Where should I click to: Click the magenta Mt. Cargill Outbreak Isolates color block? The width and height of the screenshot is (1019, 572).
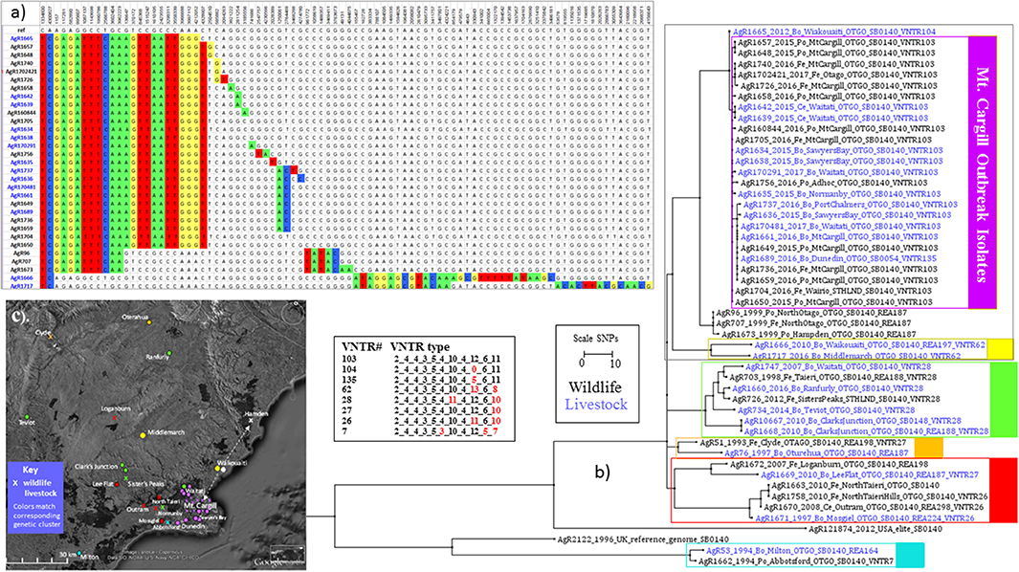click(982, 172)
